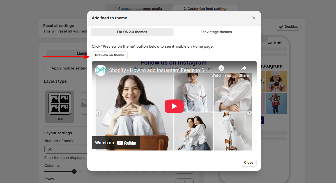Open the child in red sweater thumbnail
This screenshot has width=336, height=183.
click(x=276, y=103)
